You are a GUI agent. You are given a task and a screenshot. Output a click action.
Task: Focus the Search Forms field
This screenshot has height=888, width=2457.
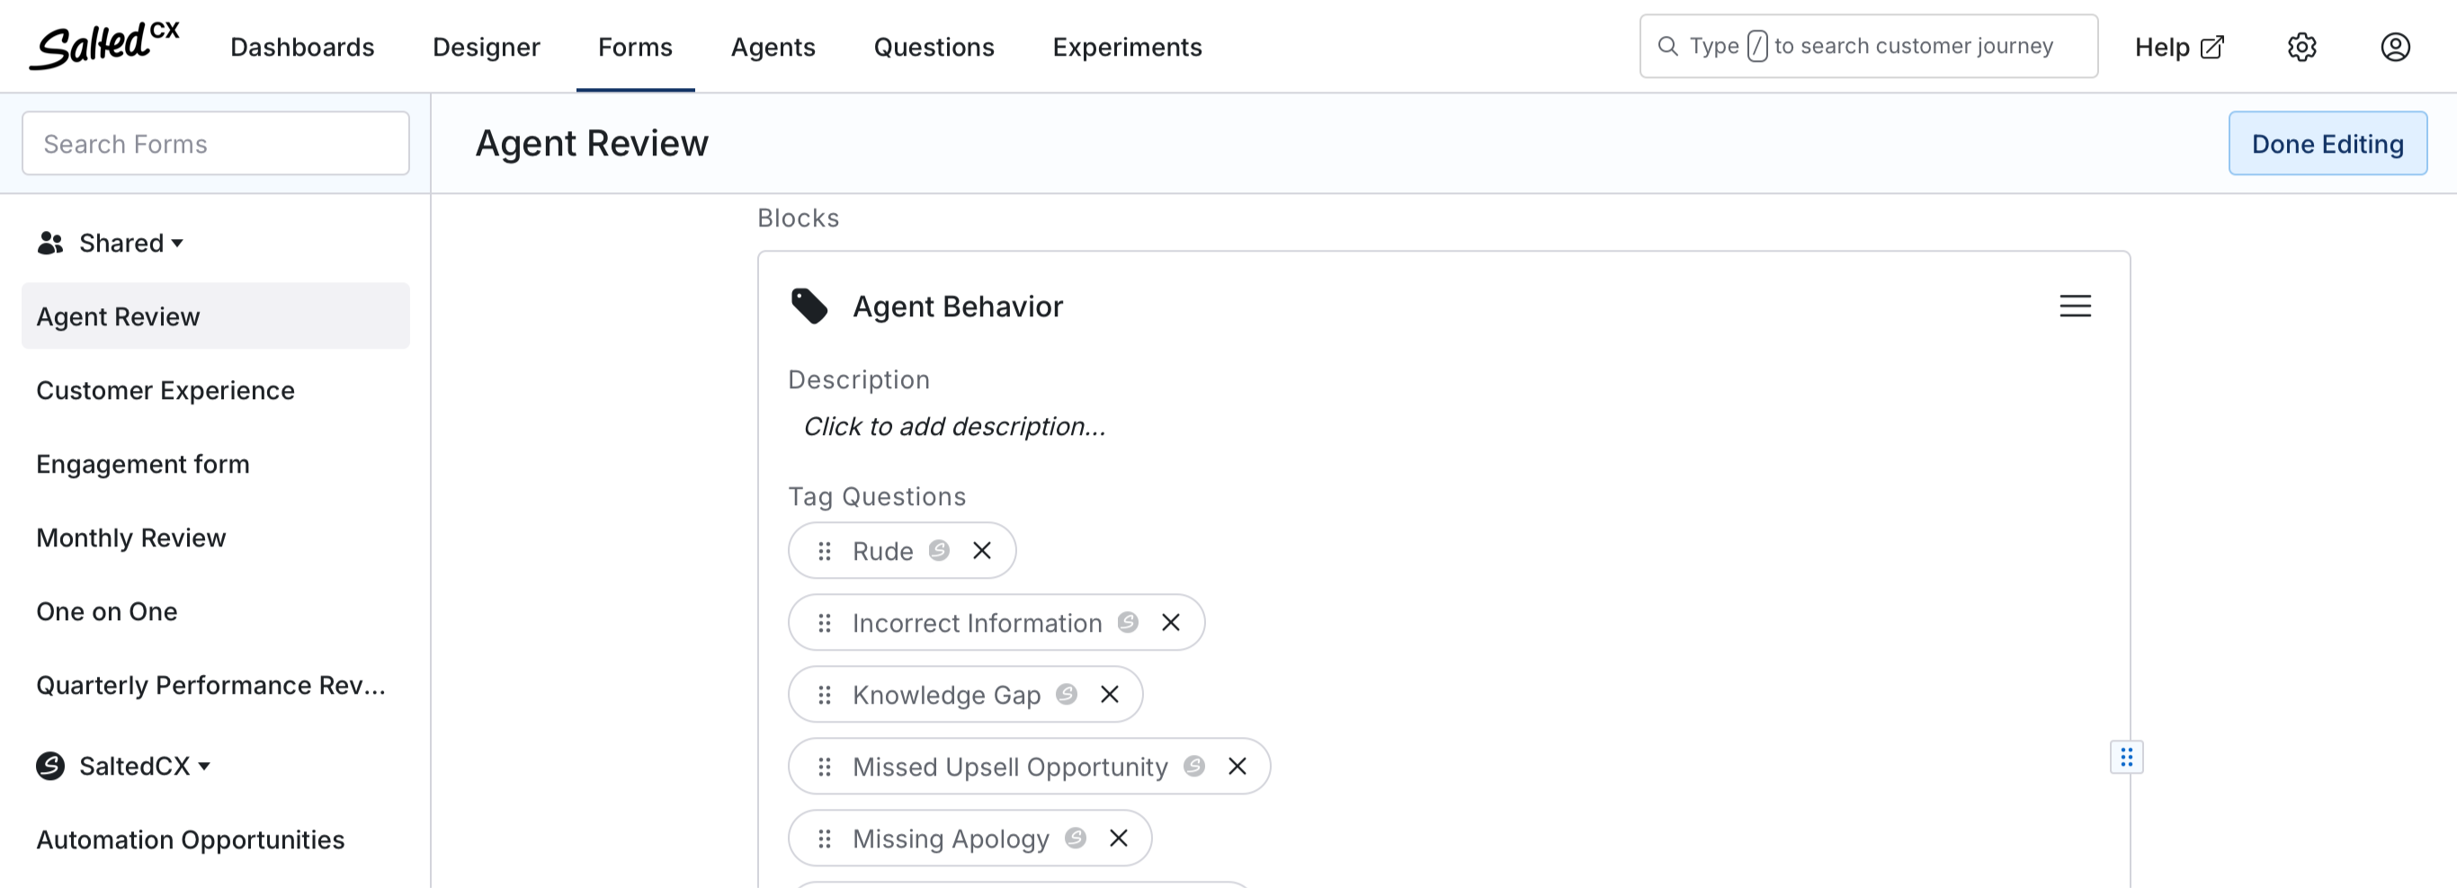[x=216, y=143]
